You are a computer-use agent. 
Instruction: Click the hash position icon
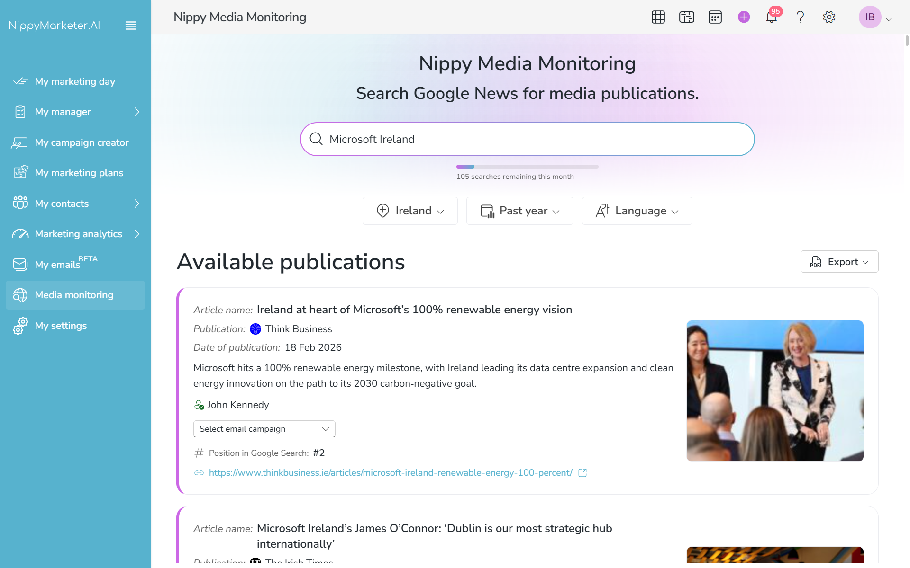click(199, 453)
